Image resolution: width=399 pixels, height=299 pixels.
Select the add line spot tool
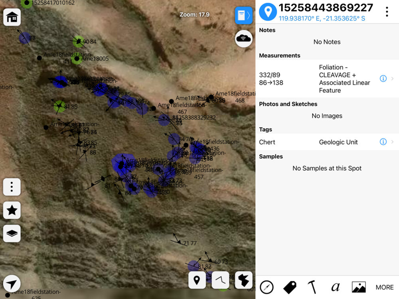(220, 280)
